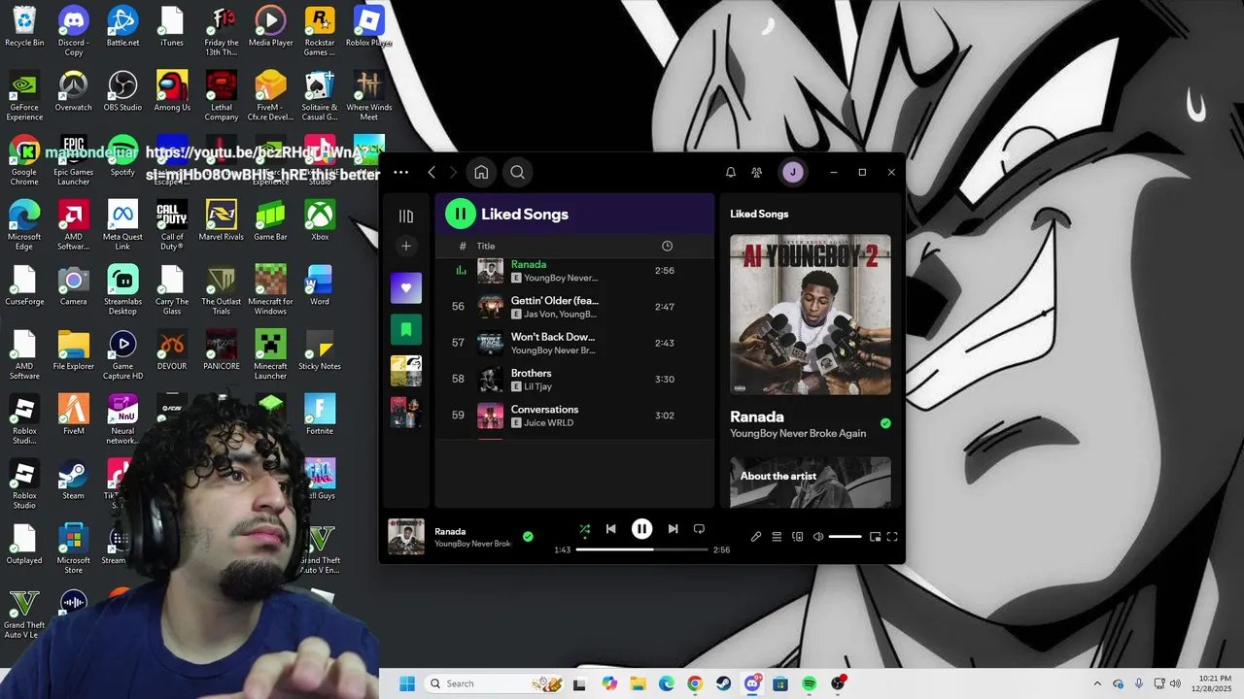This screenshot has width=1244, height=699.
Task: Seek on the song progress bar
Action: pyautogui.click(x=641, y=549)
